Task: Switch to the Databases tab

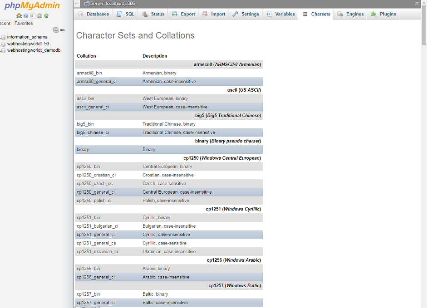Action: (94, 14)
